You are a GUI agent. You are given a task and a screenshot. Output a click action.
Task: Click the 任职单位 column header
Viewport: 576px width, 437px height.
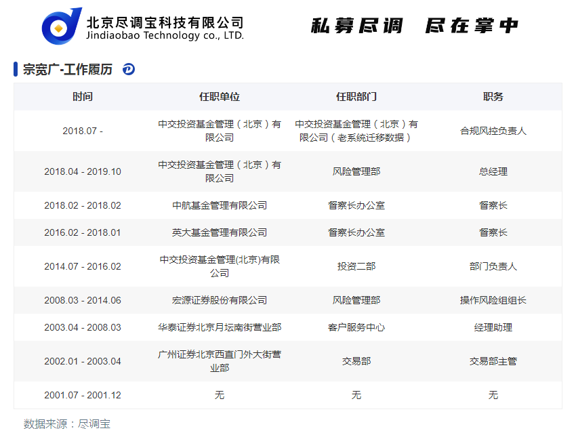click(x=220, y=97)
